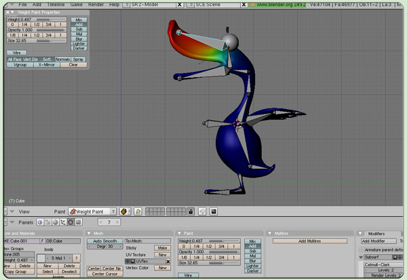Select the Editing panels context icon
The height and width of the screenshot is (280, 407).
click(x=71, y=222)
